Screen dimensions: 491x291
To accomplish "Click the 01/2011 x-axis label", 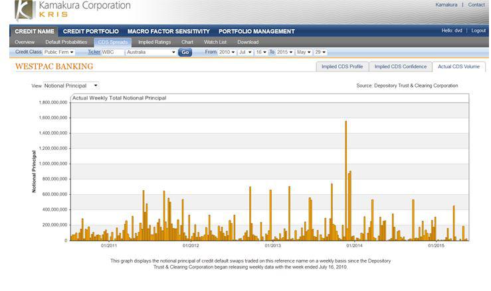I will (x=109, y=246).
